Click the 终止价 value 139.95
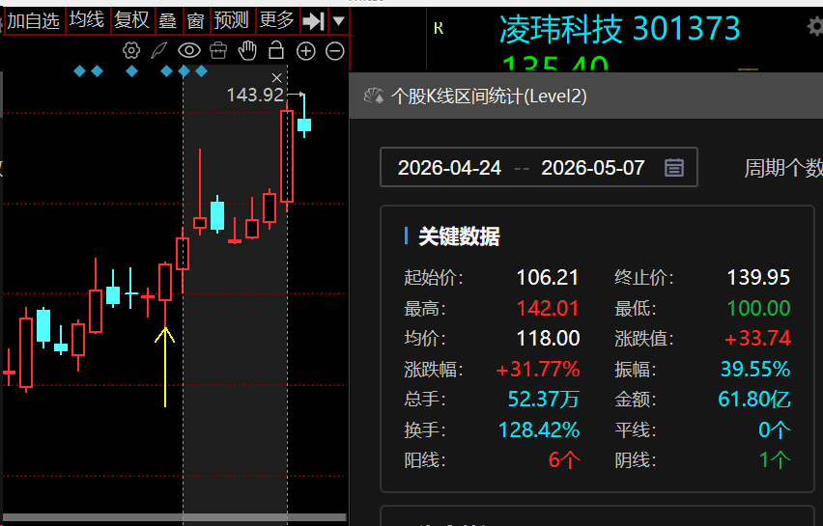This screenshot has width=823, height=526. coord(758,277)
